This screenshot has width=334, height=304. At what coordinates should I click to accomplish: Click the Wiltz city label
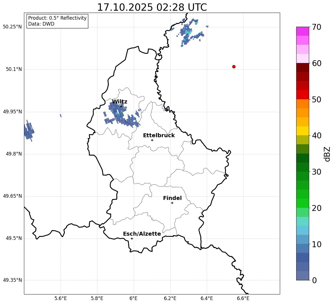[120, 102]
